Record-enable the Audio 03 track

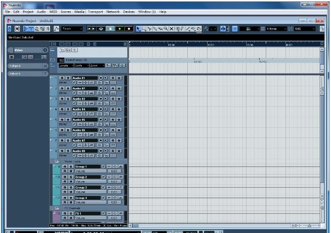pyautogui.click(x=101, y=99)
